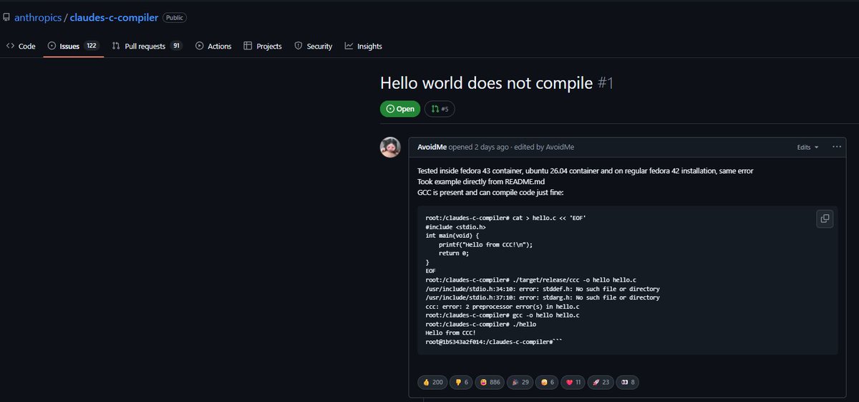Screen dimensions: 859x402
Task: Click the issue title 'Hello world does not compile'
Action: 487,83
